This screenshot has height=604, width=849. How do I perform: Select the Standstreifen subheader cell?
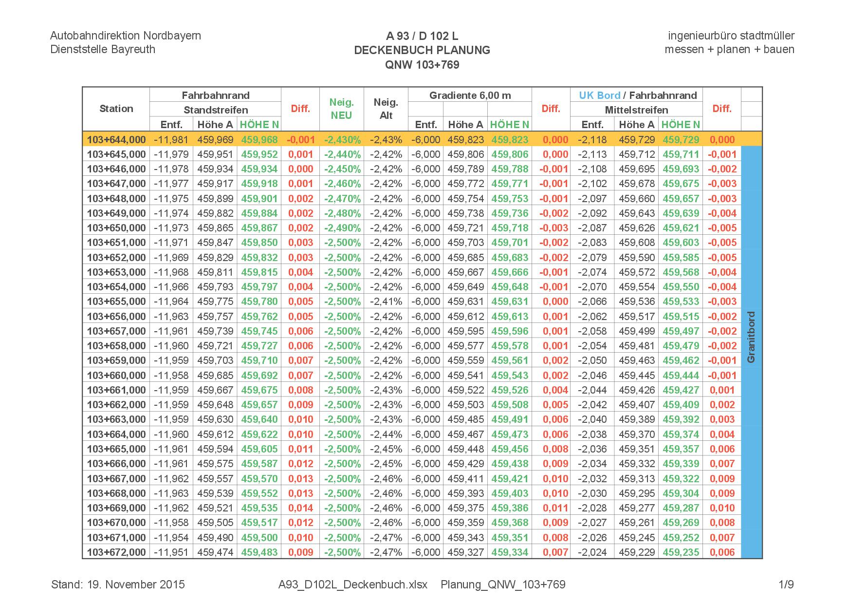tap(215, 110)
